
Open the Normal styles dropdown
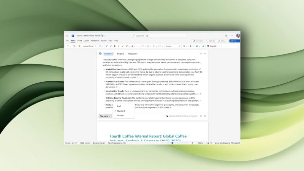173,46
